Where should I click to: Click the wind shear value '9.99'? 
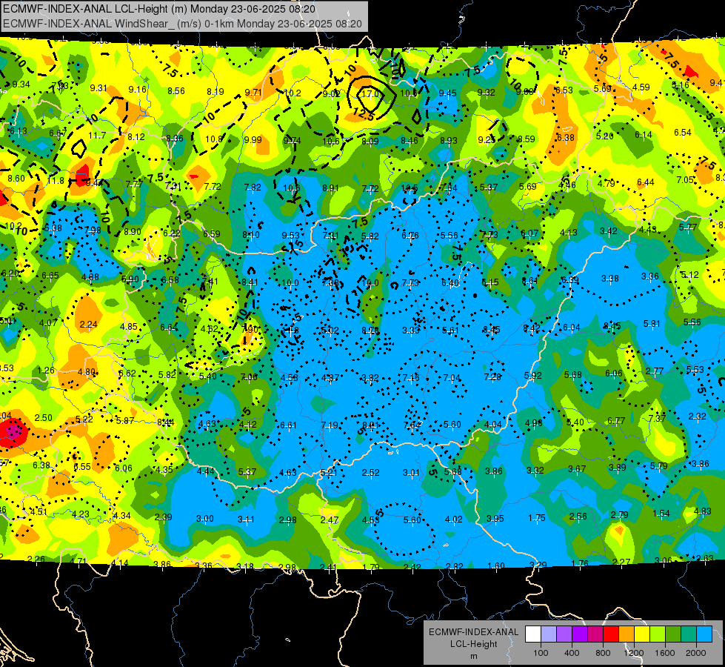(x=253, y=139)
